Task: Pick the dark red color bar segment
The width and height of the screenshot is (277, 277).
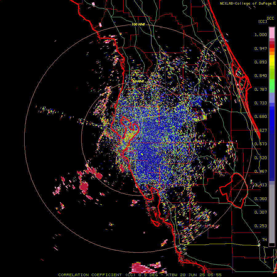Action: coord(272,43)
